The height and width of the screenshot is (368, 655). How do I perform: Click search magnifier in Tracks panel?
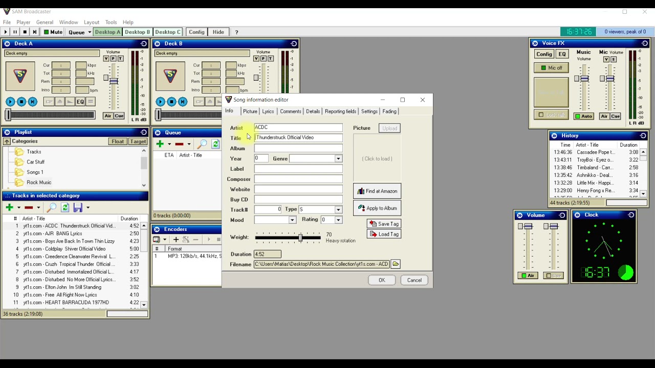pos(51,208)
